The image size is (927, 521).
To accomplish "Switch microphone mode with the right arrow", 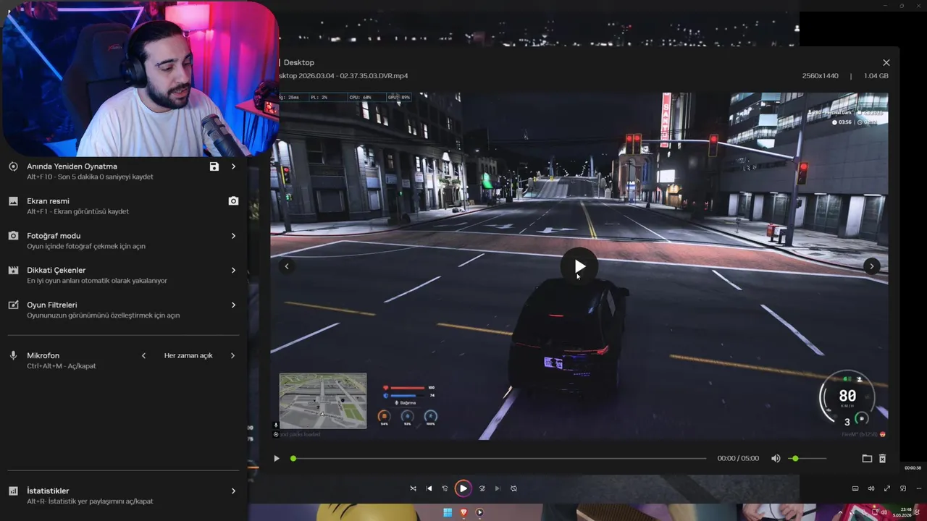I will (233, 355).
